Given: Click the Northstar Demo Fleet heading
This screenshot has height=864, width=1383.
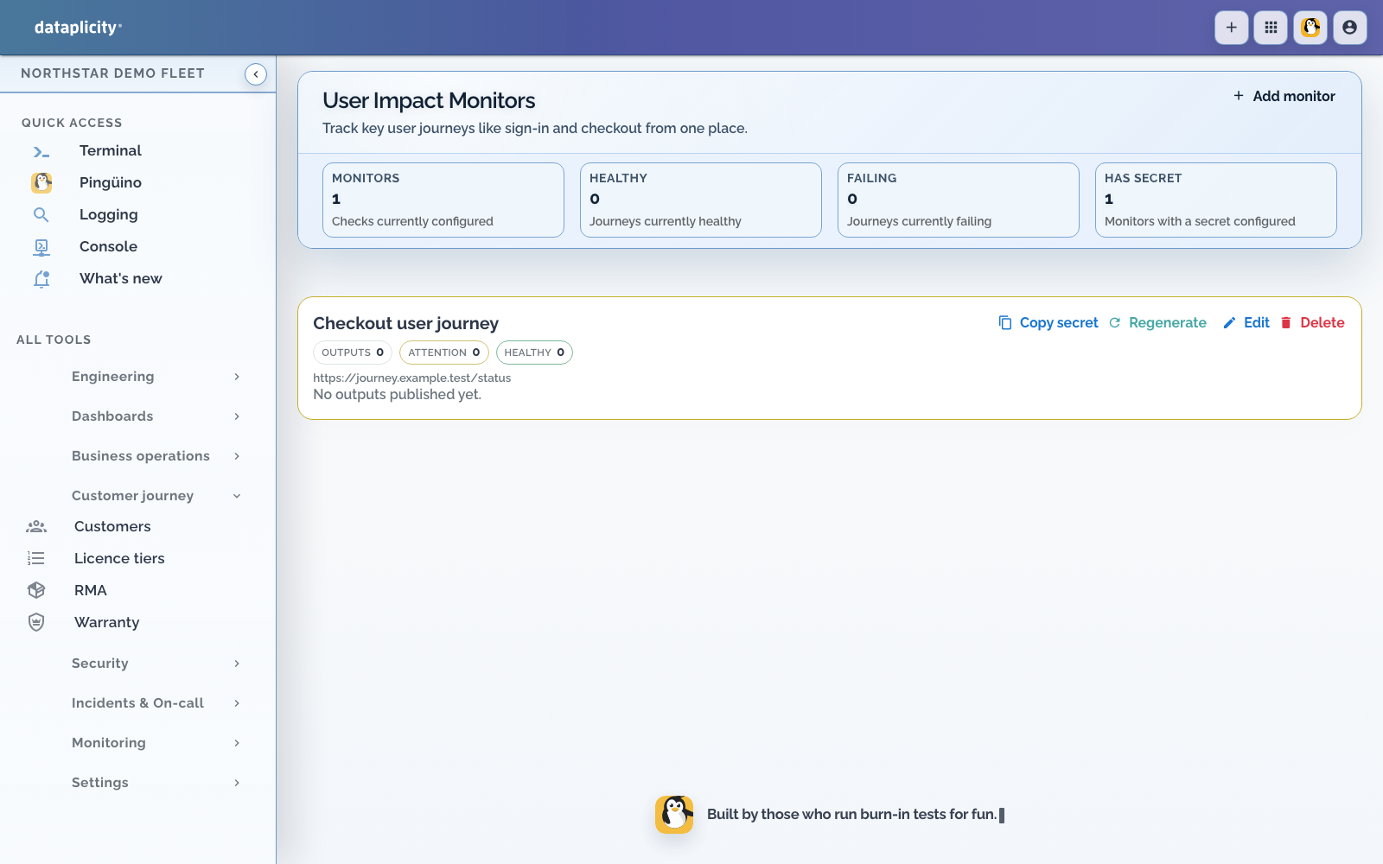Looking at the screenshot, I should pos(112,73).
